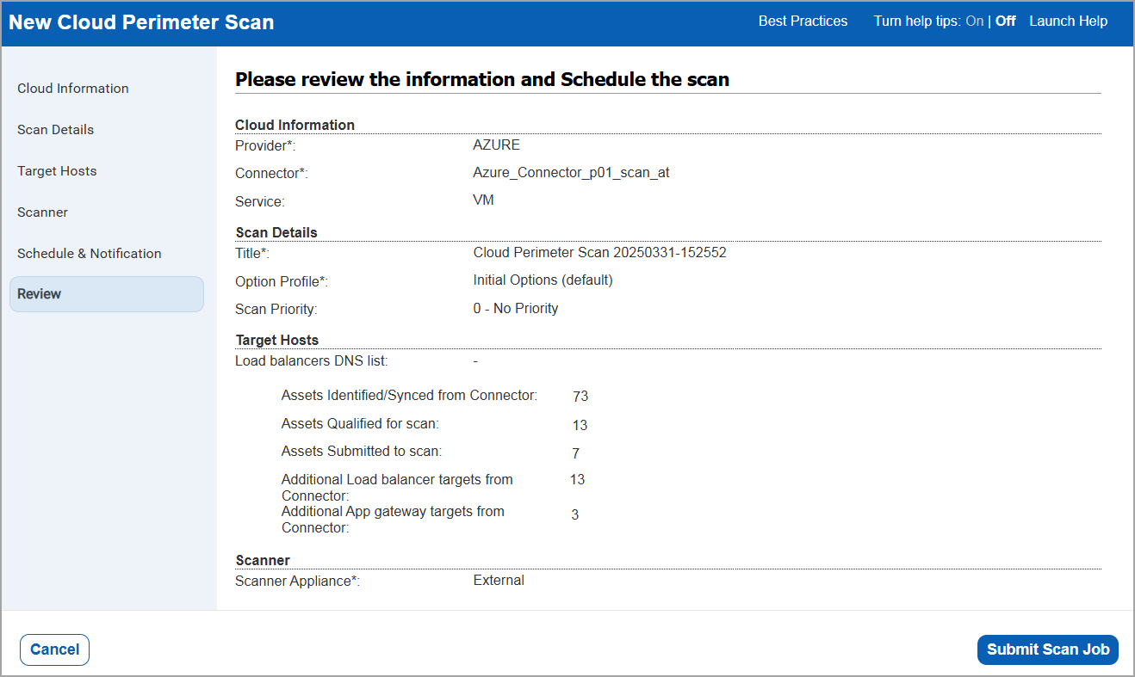Go to the Target Hosts step
Screen dimensions: 1135x677
pyautogui.click(x=57, y=170)
